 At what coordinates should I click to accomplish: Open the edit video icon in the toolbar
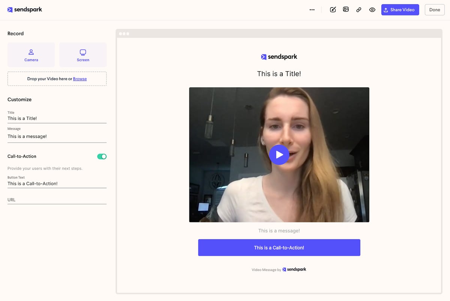coord(333,9)
